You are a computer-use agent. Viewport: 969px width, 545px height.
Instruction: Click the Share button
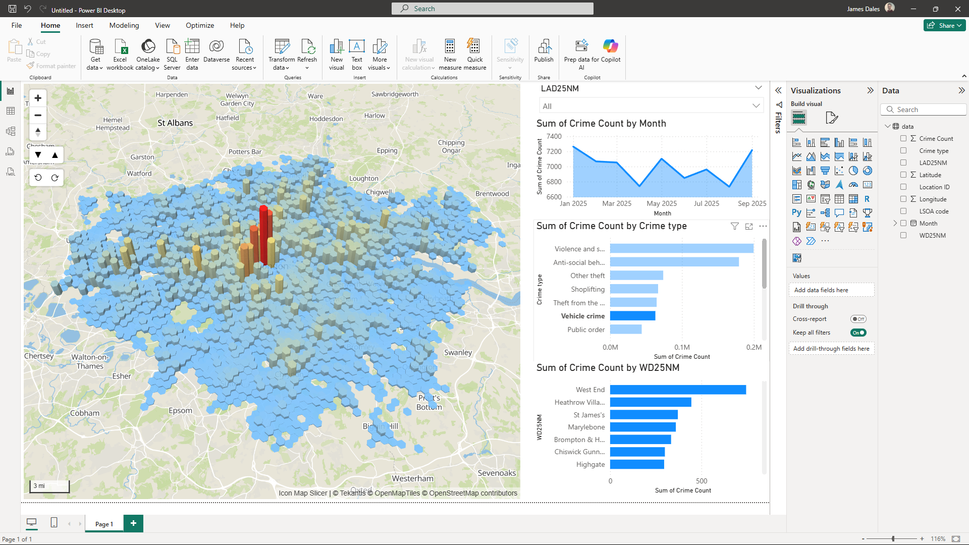944,25
